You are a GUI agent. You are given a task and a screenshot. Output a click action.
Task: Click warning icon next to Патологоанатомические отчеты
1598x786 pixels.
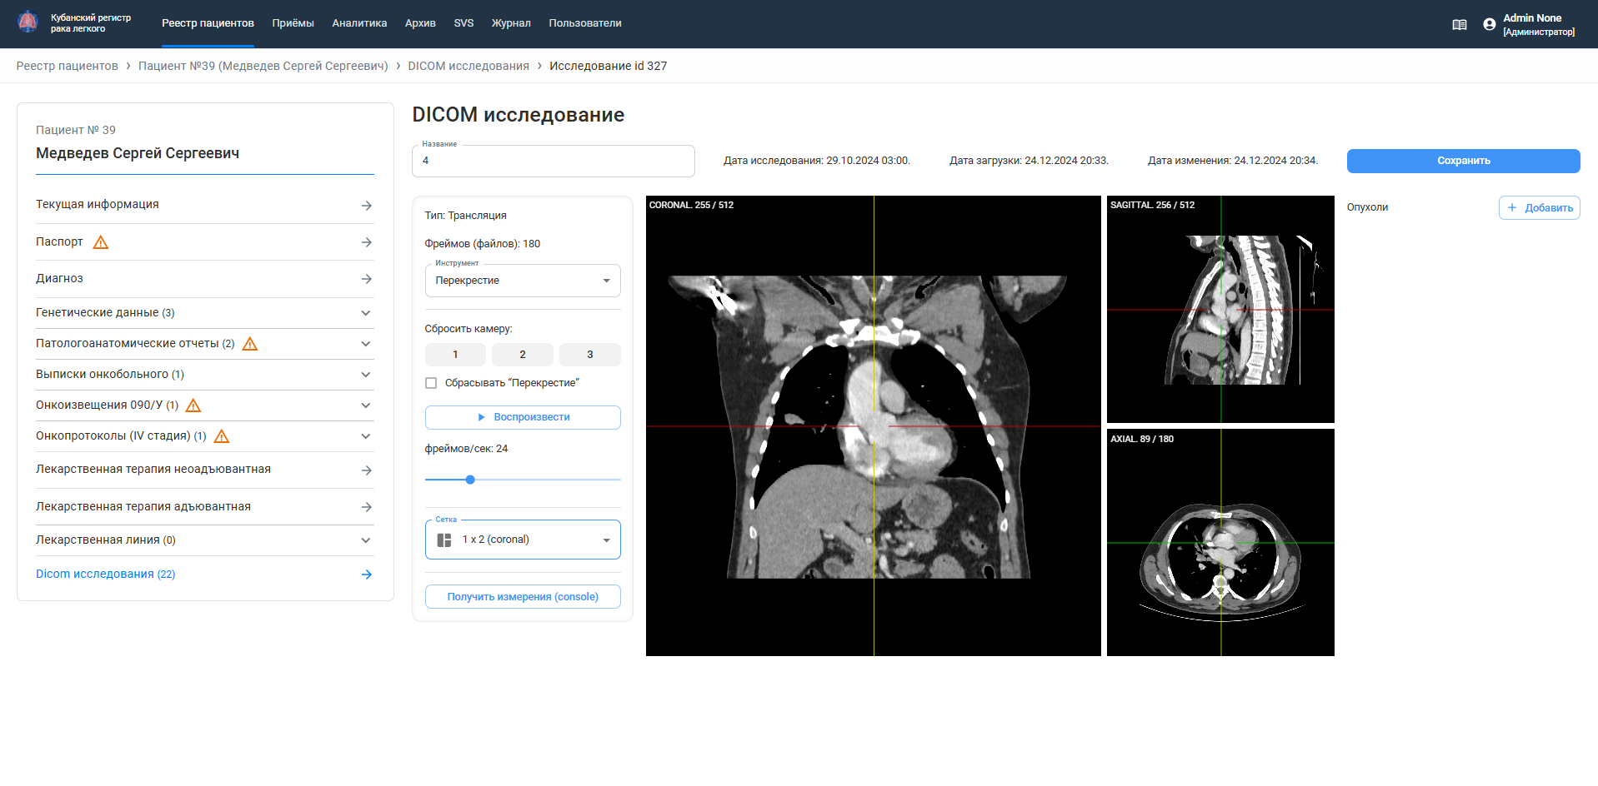point(250,344)
